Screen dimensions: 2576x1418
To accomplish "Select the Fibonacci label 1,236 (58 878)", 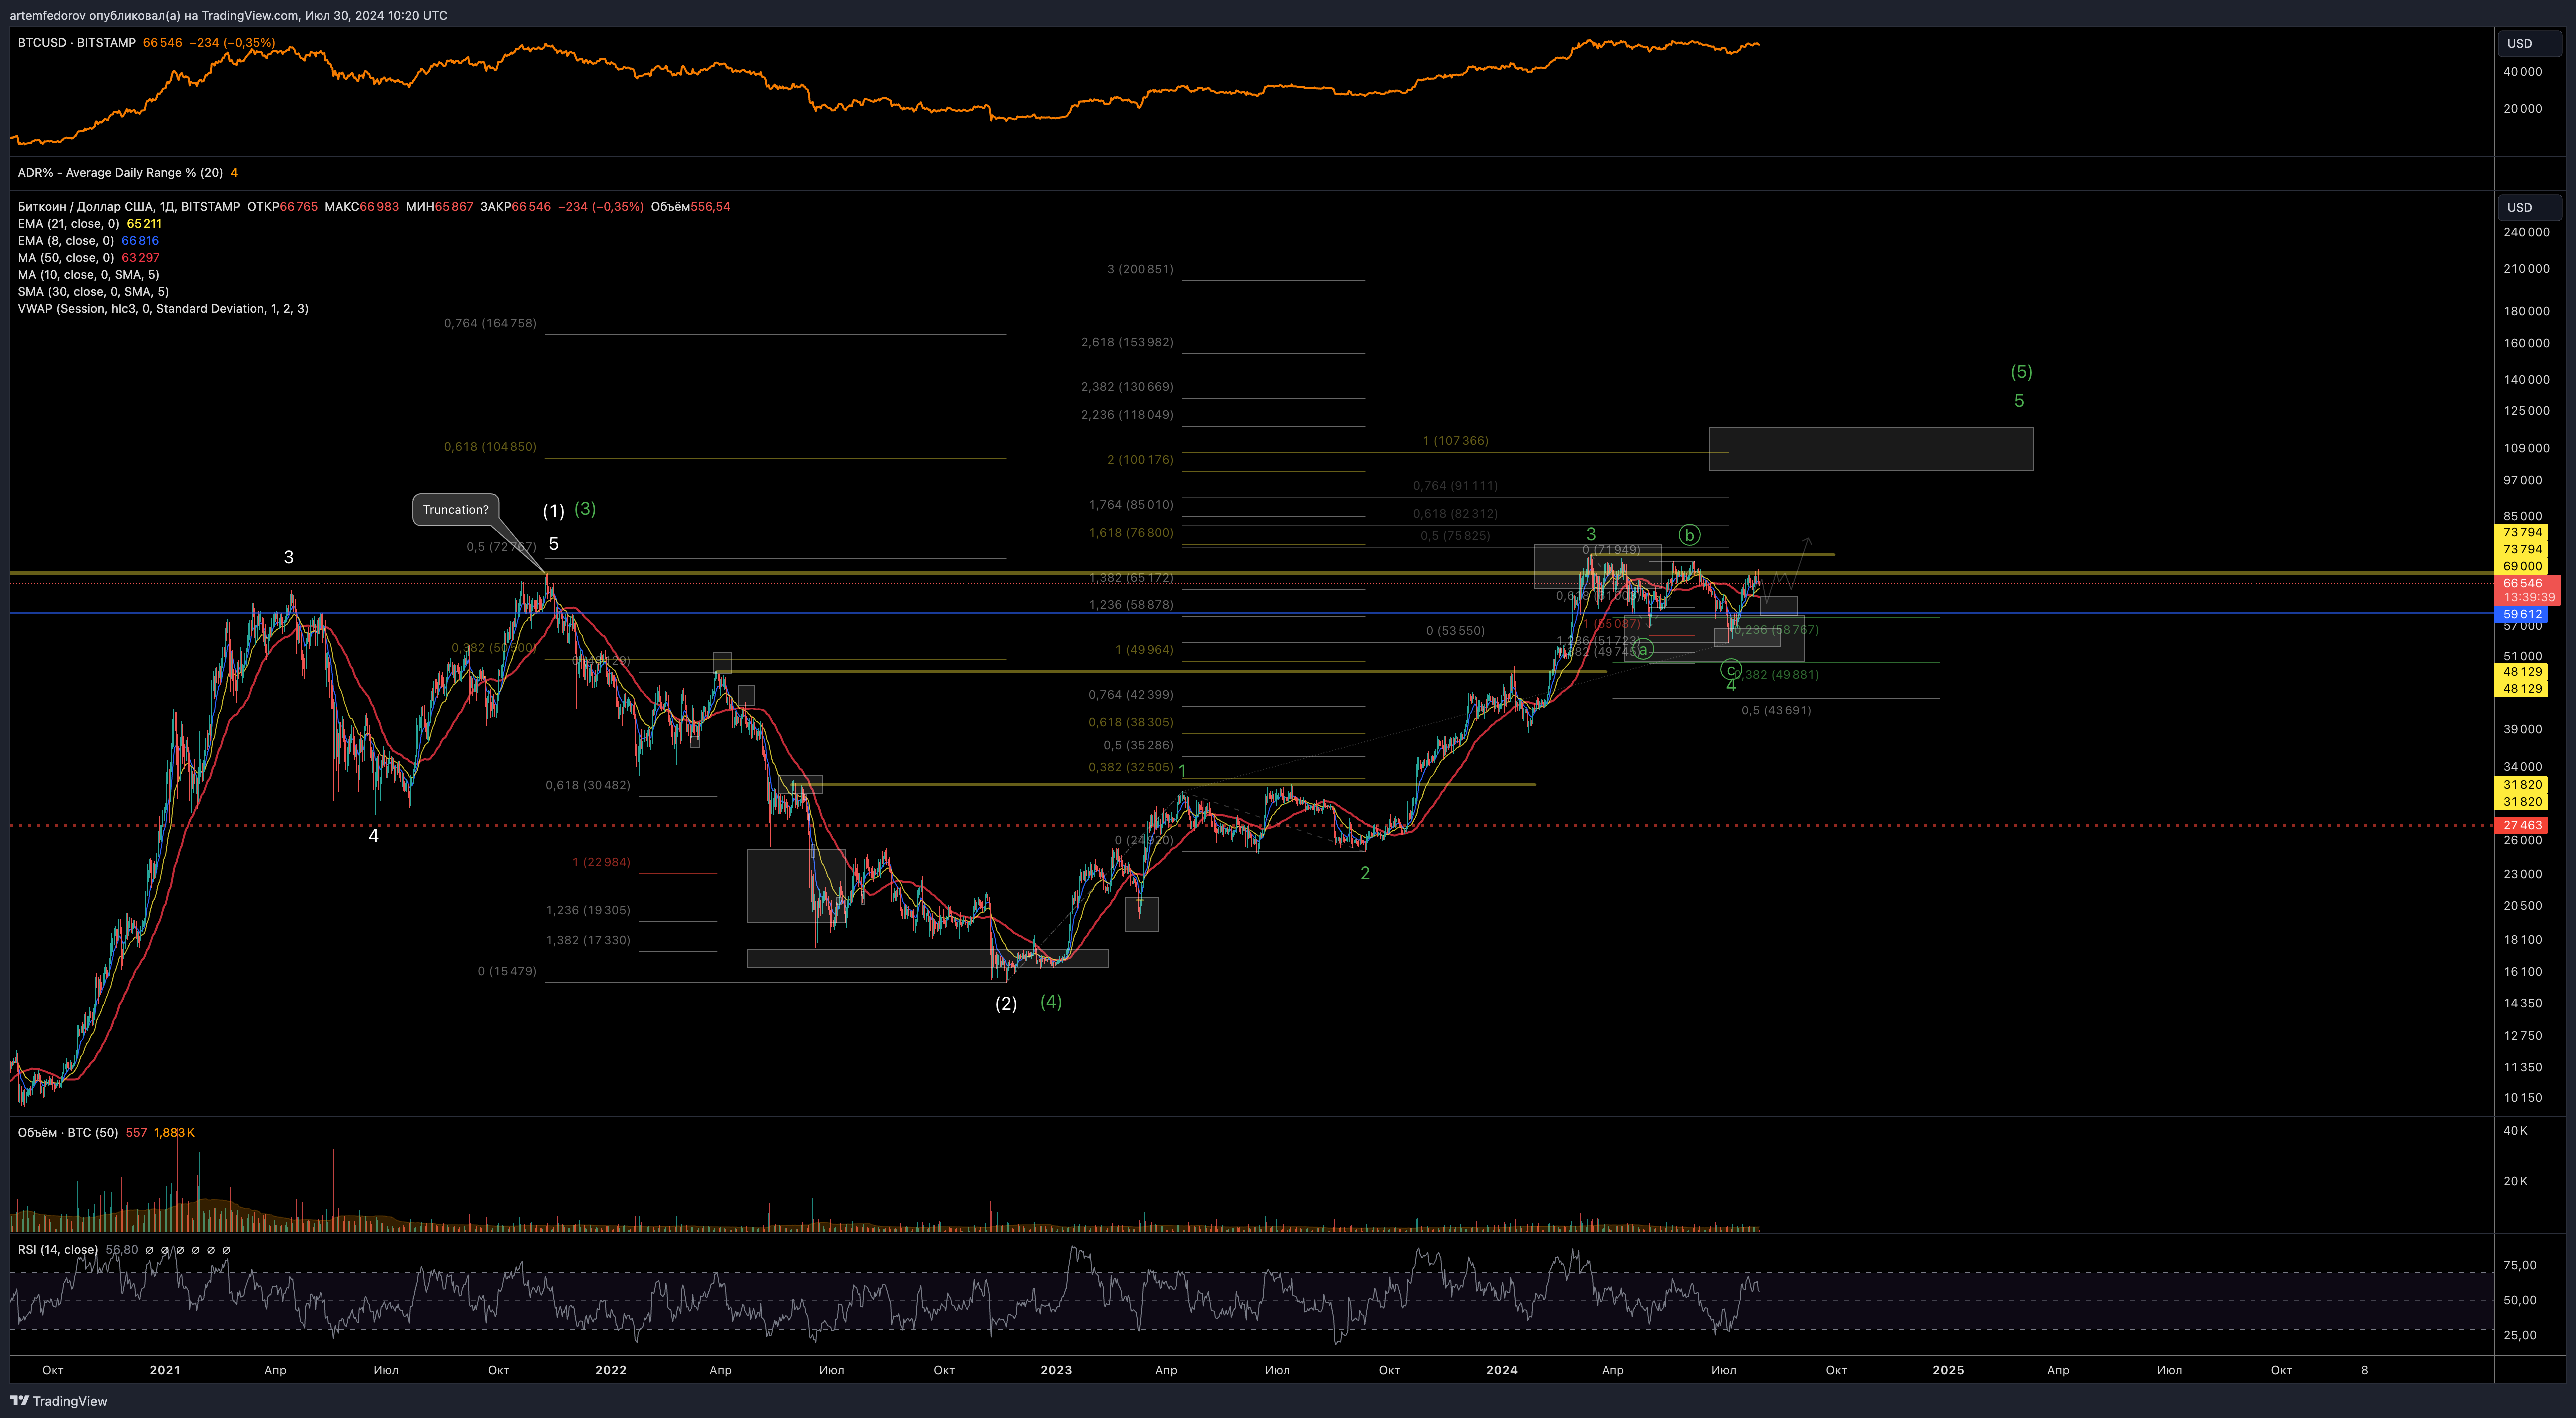I will (1131, 605).
